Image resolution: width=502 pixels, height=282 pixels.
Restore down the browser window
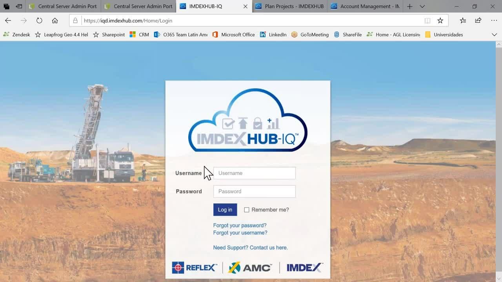pyautogui.click(x=475, y=6)
